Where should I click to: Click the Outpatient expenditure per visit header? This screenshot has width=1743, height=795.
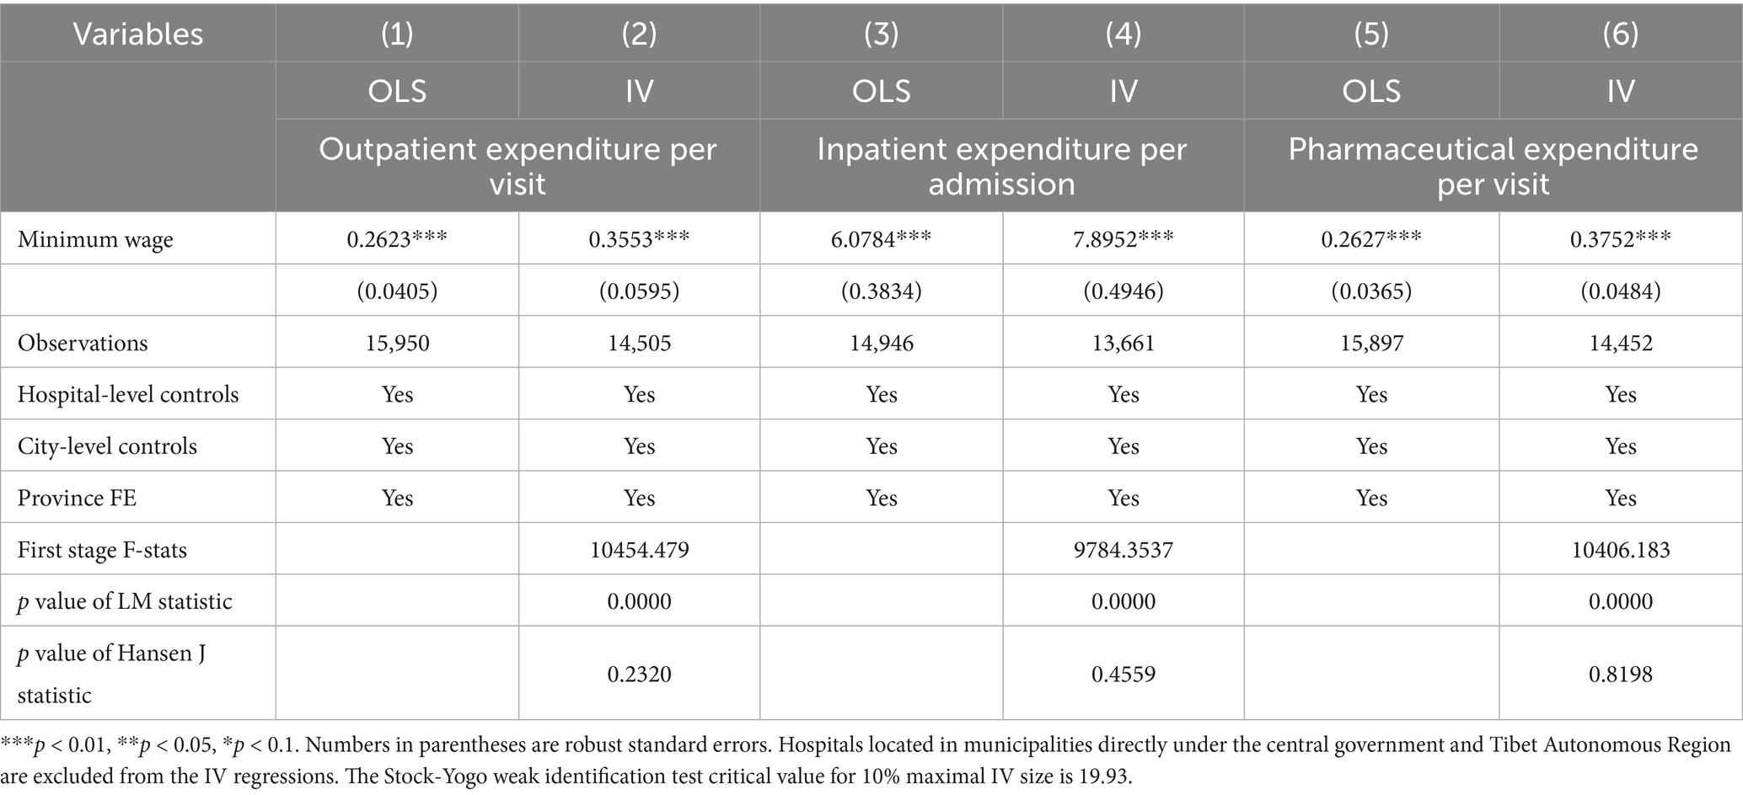[518, 166]
